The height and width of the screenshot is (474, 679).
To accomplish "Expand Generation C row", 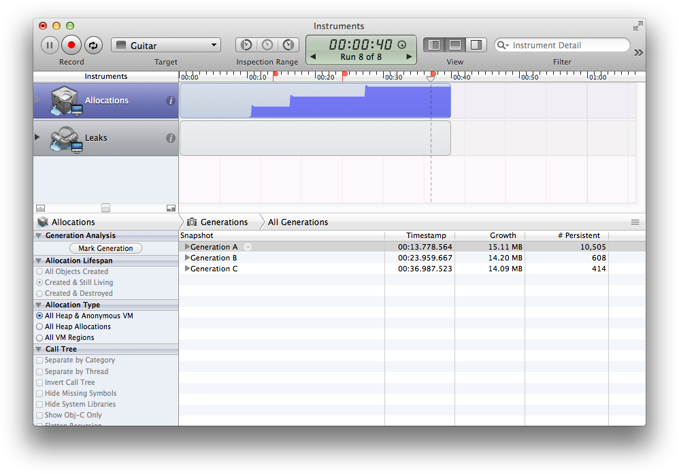I will 188,269.
